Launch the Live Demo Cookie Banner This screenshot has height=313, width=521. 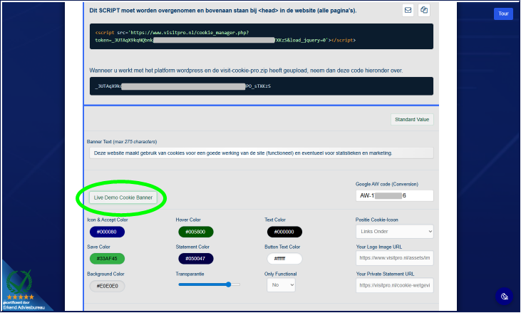(x=123, y=197)
